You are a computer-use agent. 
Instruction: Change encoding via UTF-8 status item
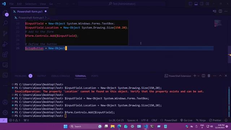point(145,120)
